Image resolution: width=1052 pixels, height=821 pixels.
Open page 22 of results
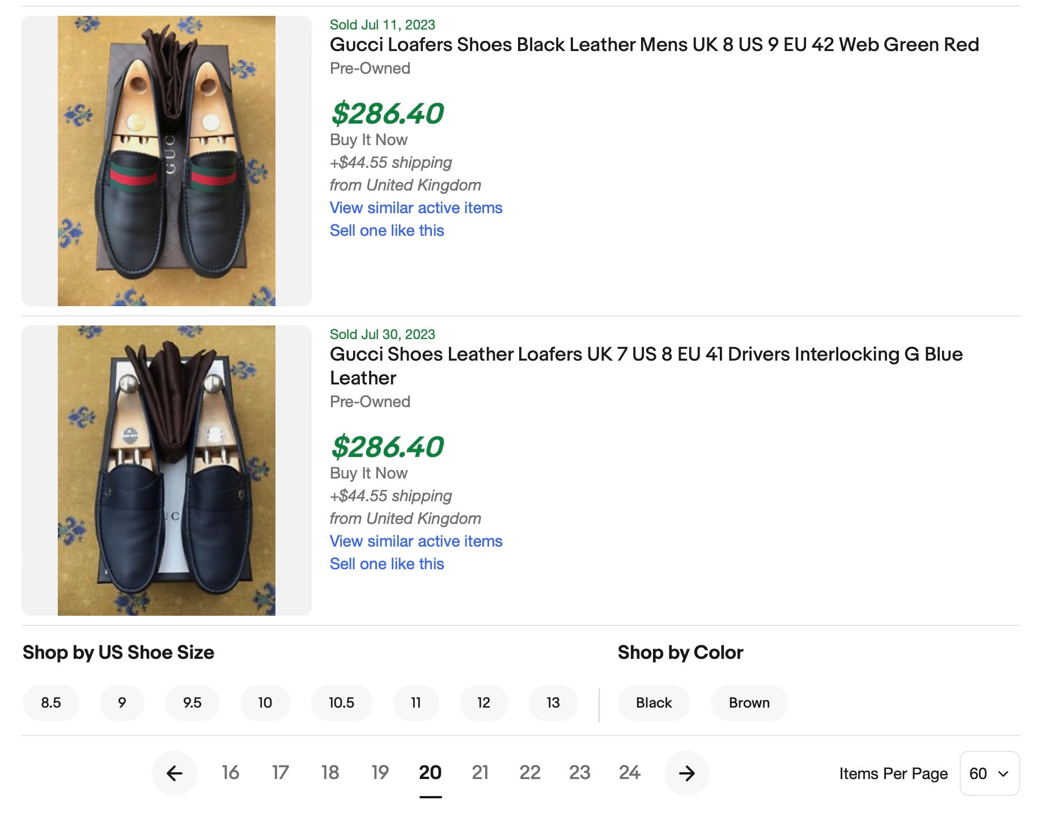(x=530, y=772)
